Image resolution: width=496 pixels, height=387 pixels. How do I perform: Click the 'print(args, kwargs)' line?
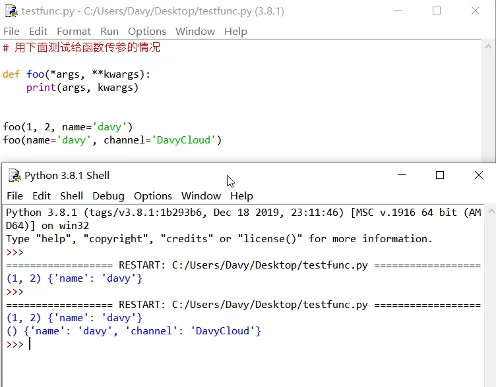tap(82, 88)
